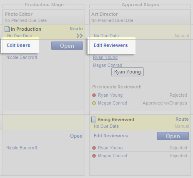Click Open button in Being Reviewed stage
Viewport: 193px width, 178px height.
point(173,136)
